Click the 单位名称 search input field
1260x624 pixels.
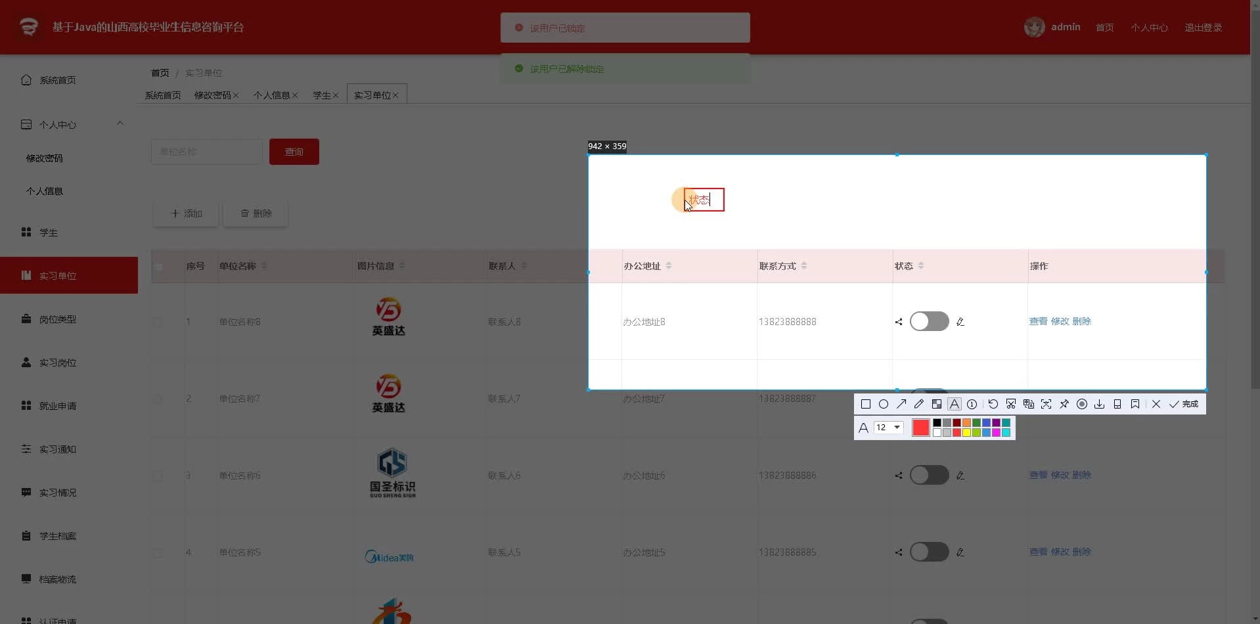207,152
